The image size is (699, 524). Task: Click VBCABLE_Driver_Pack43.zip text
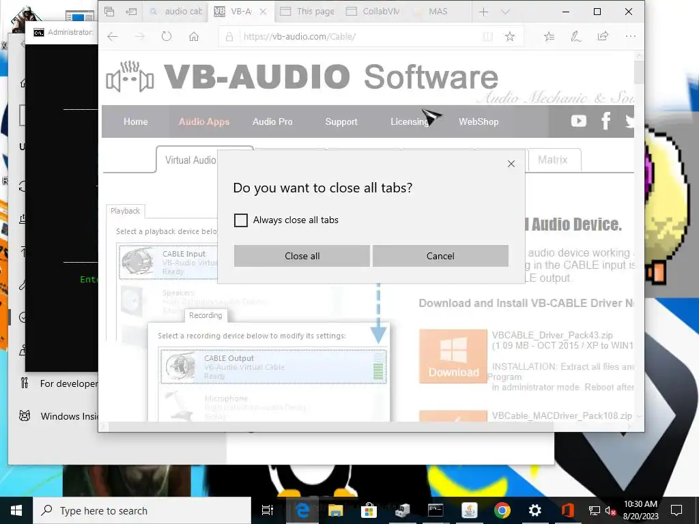click(x=552, y=335)
